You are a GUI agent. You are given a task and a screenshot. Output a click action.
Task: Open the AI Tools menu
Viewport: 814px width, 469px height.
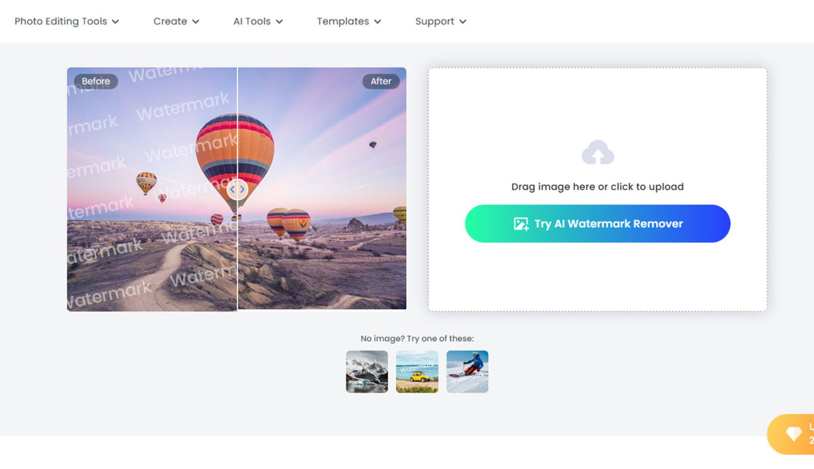(x=252, y=21)
